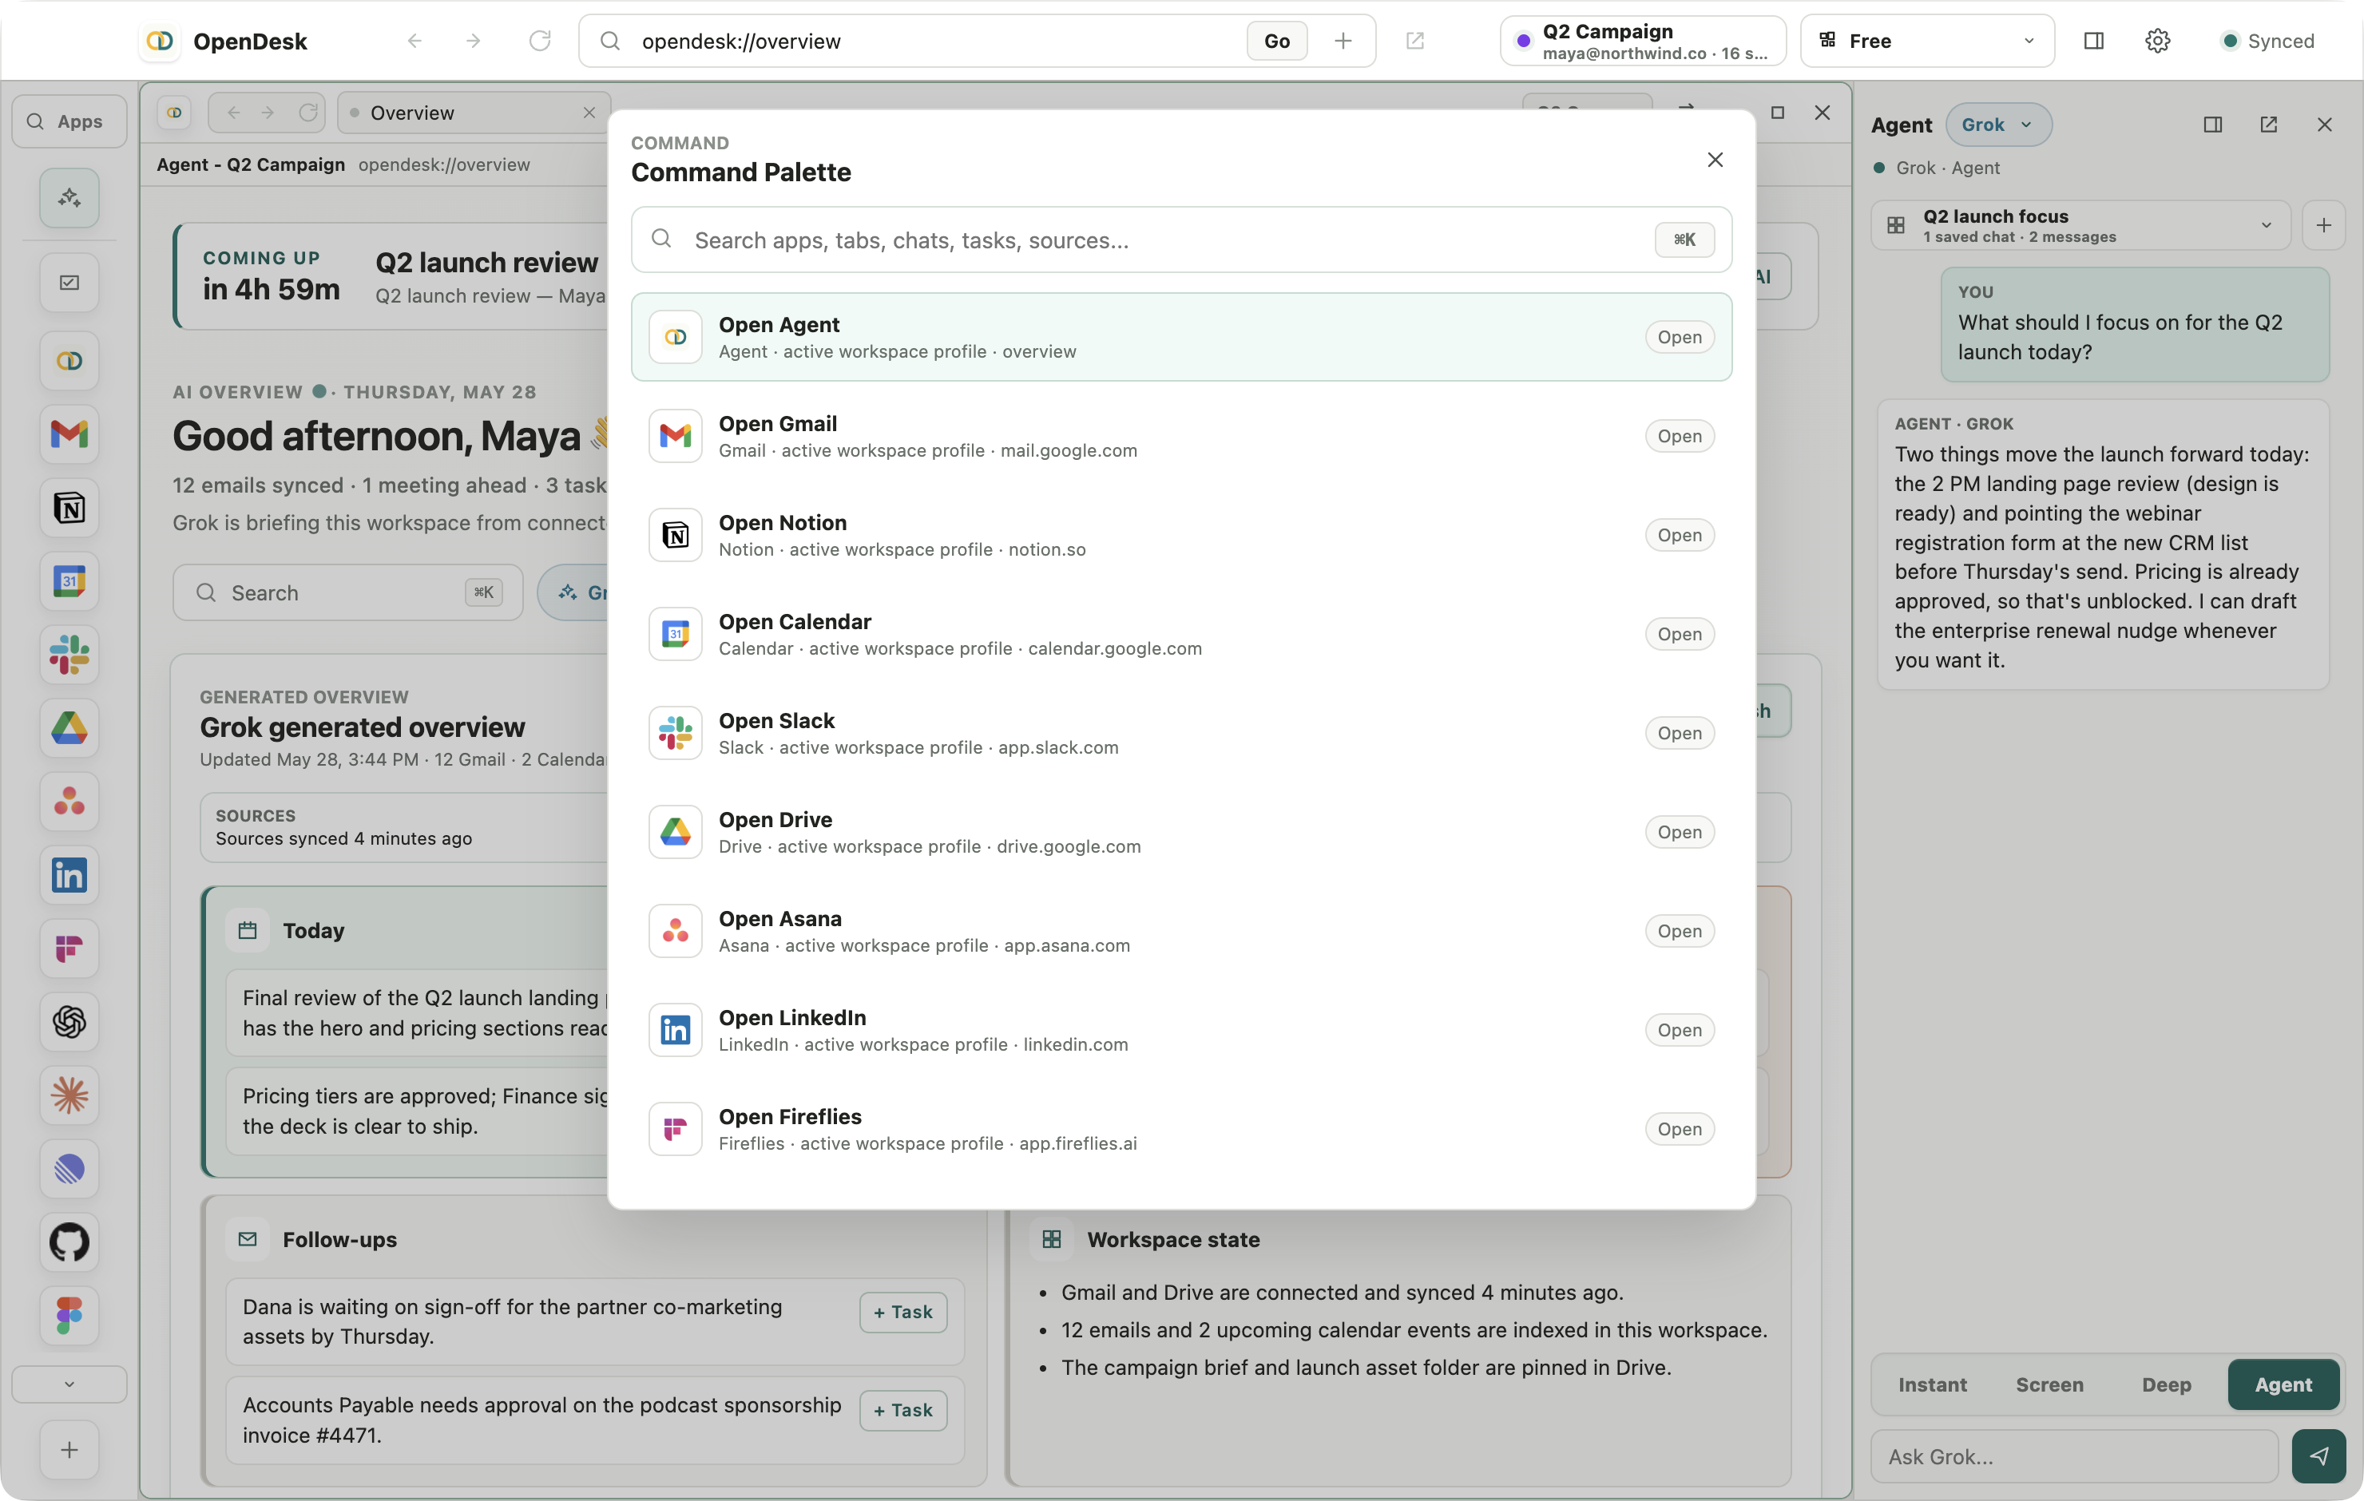The height and width of the screenshot is (1501, 2364).
Task: Open the address in an external window
Action: 1414,40
